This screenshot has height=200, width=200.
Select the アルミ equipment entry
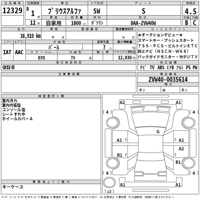tap(180, 67)
